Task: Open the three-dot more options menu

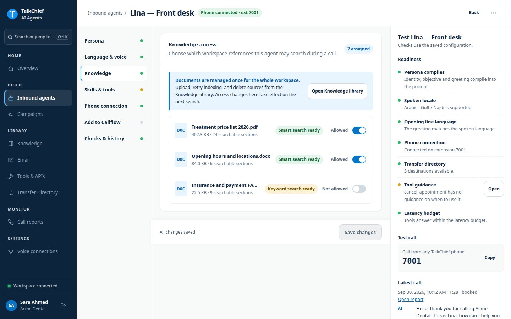Action: coord(493,13)
